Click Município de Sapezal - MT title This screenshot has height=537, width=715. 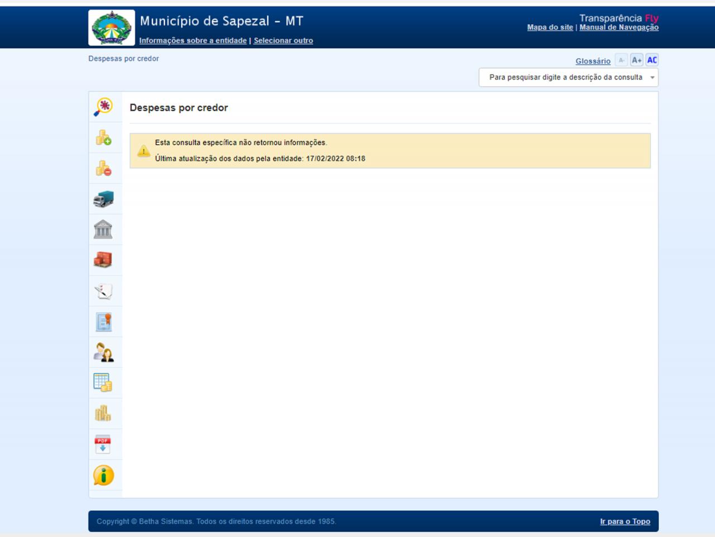221,21
